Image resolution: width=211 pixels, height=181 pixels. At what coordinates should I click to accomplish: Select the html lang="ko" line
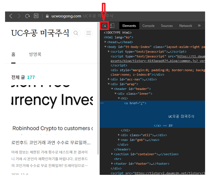(118, 37)
